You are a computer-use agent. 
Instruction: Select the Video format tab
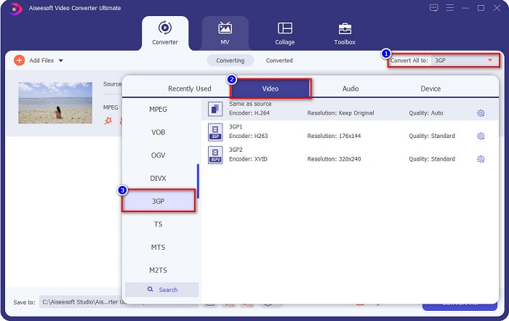tap(270, 89)
